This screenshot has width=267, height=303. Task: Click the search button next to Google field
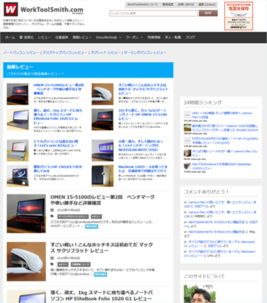[x=208, y=13]
